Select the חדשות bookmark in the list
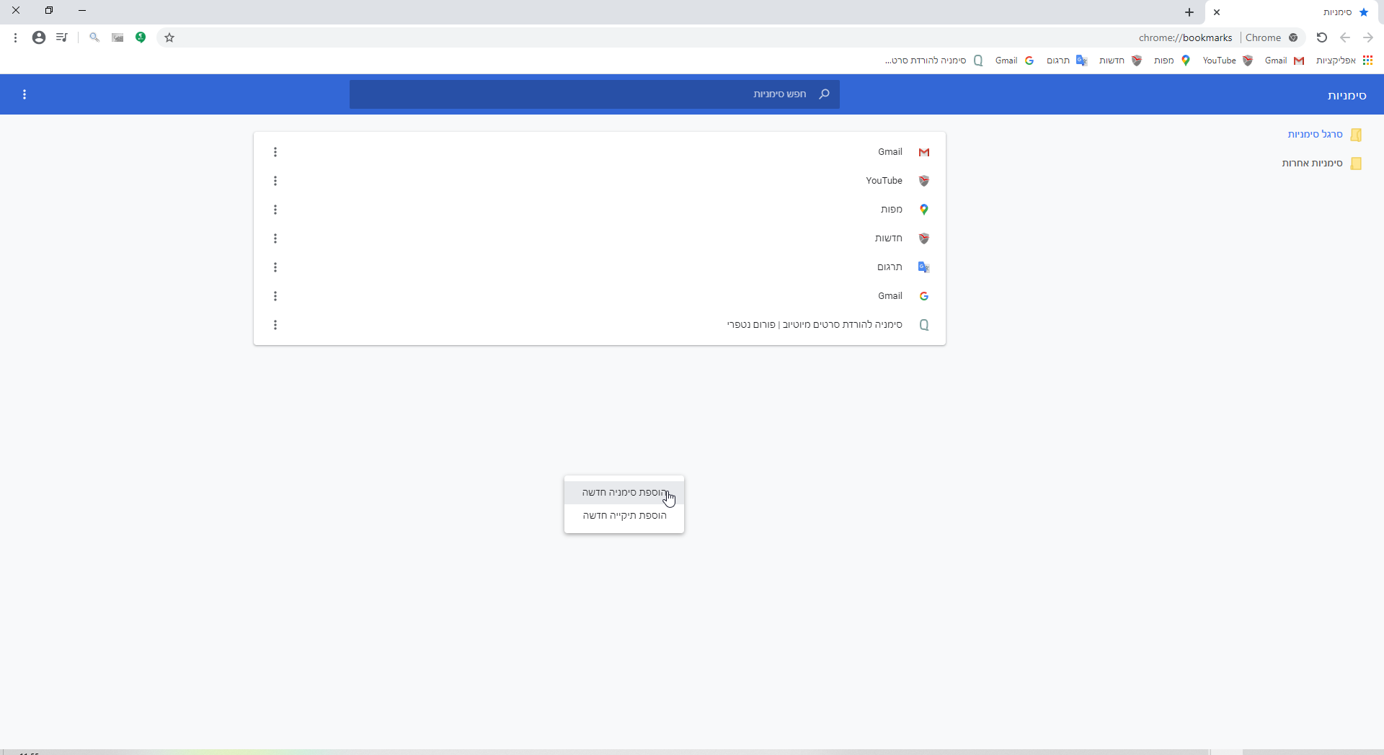The height and width of the screenshot is (755, 1384). tap(600, 238)
